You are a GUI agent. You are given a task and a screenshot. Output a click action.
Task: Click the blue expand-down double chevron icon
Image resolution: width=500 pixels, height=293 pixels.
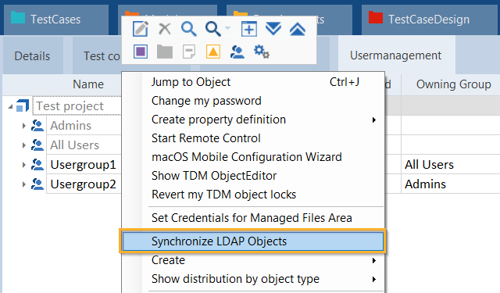[x=273, y=29]
